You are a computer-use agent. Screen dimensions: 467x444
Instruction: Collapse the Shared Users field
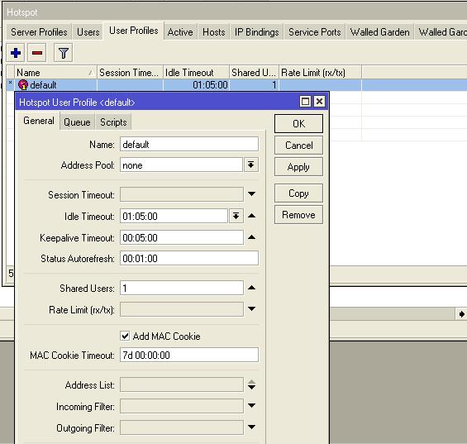tap(251, 288)
